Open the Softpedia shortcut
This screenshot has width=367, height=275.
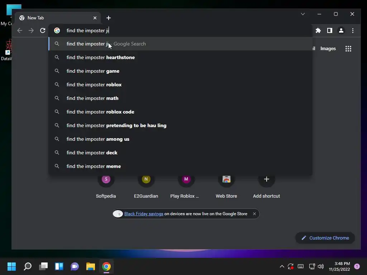(106, 186)
